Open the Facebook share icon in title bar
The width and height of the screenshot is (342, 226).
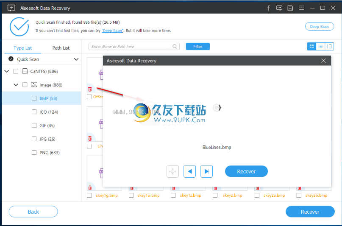tap(269, 8)
